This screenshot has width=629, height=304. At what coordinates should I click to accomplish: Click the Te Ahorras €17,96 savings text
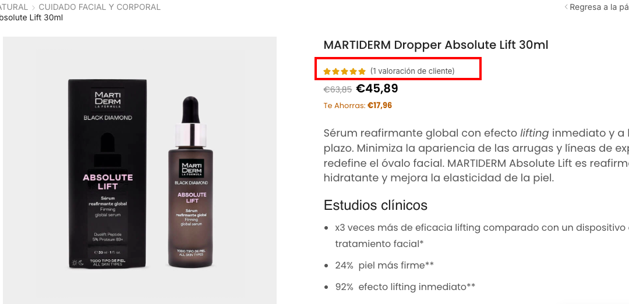[x=358, y=106]
